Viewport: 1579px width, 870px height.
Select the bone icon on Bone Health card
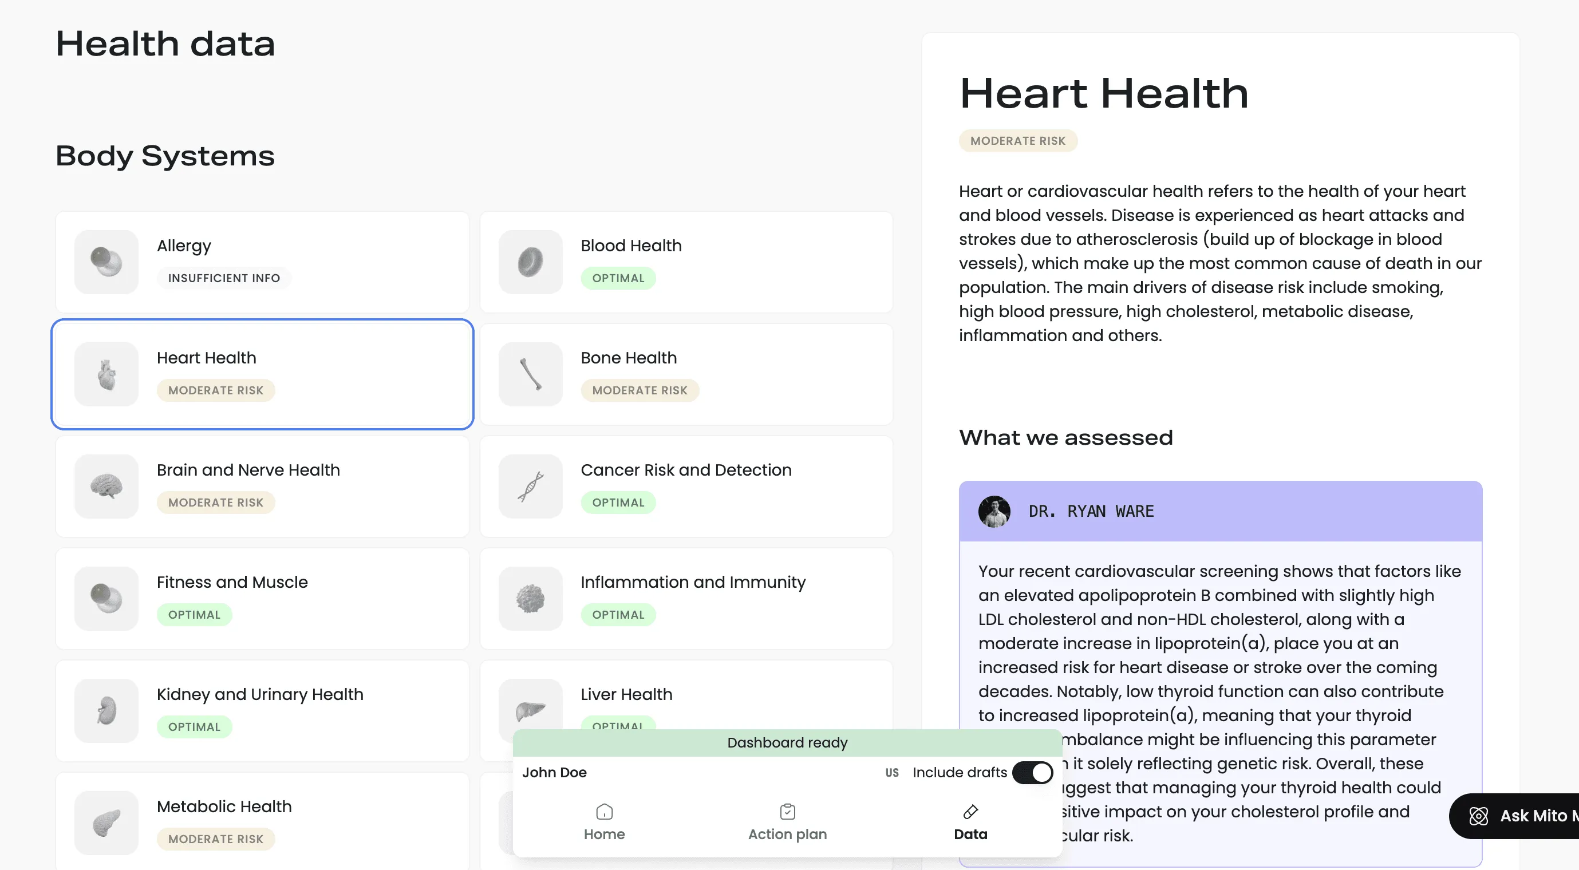pos(530,374)
